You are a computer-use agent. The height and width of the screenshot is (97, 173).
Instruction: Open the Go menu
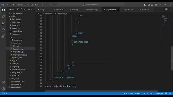[x=32, y=5]
